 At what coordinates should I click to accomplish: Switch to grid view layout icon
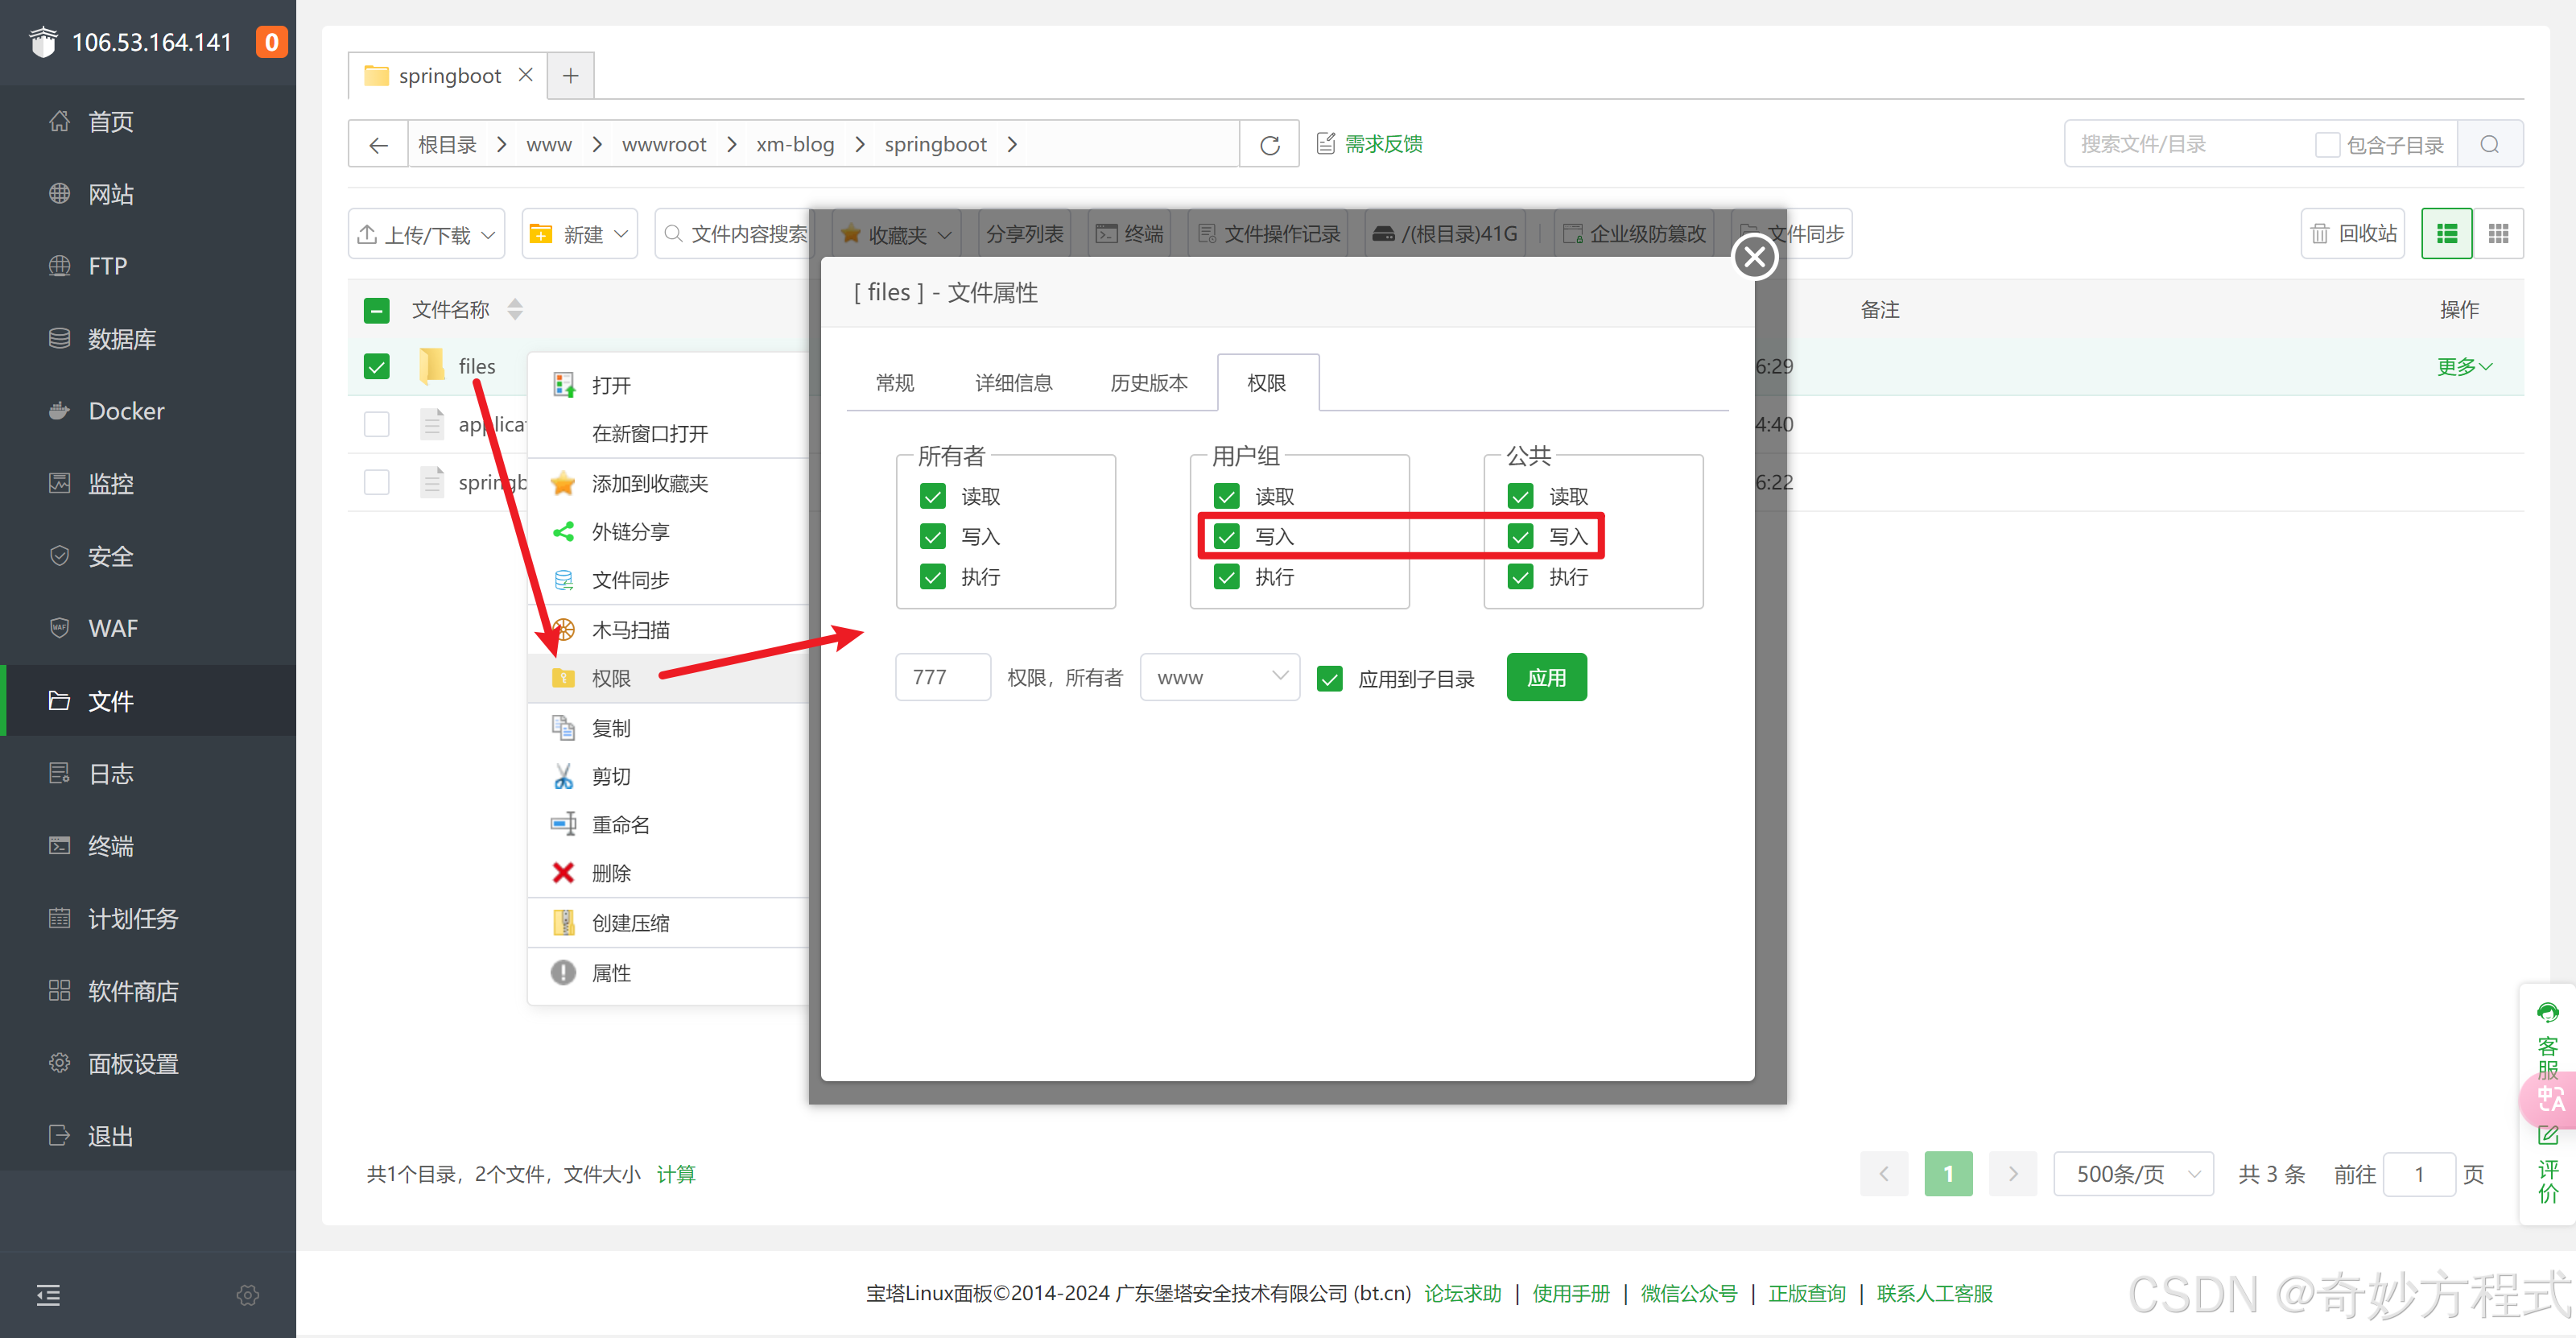[x=2498, y=233]
